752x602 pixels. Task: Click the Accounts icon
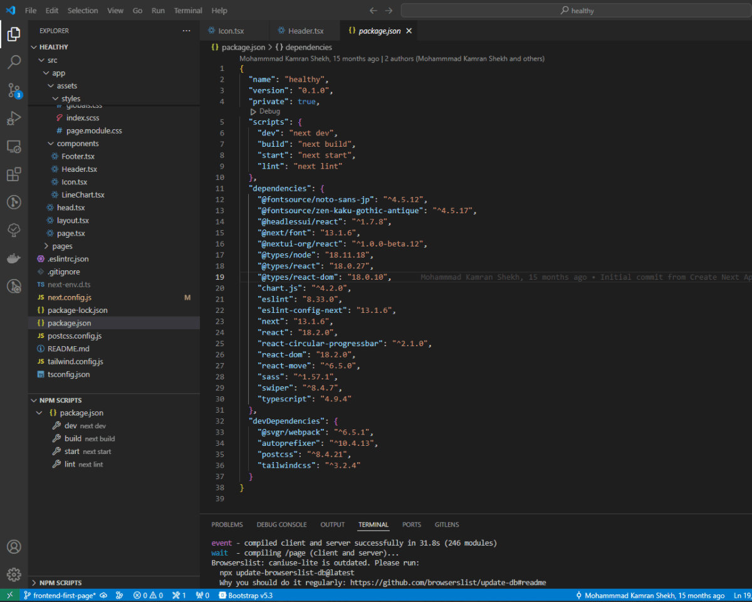click(x=14, y=547)
